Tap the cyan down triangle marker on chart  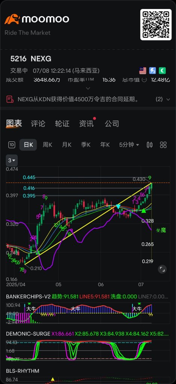click(x=118, y=207)
